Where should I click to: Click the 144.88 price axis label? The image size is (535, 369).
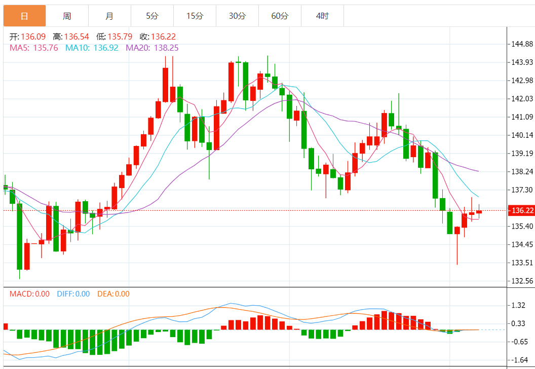click(522, 44)
